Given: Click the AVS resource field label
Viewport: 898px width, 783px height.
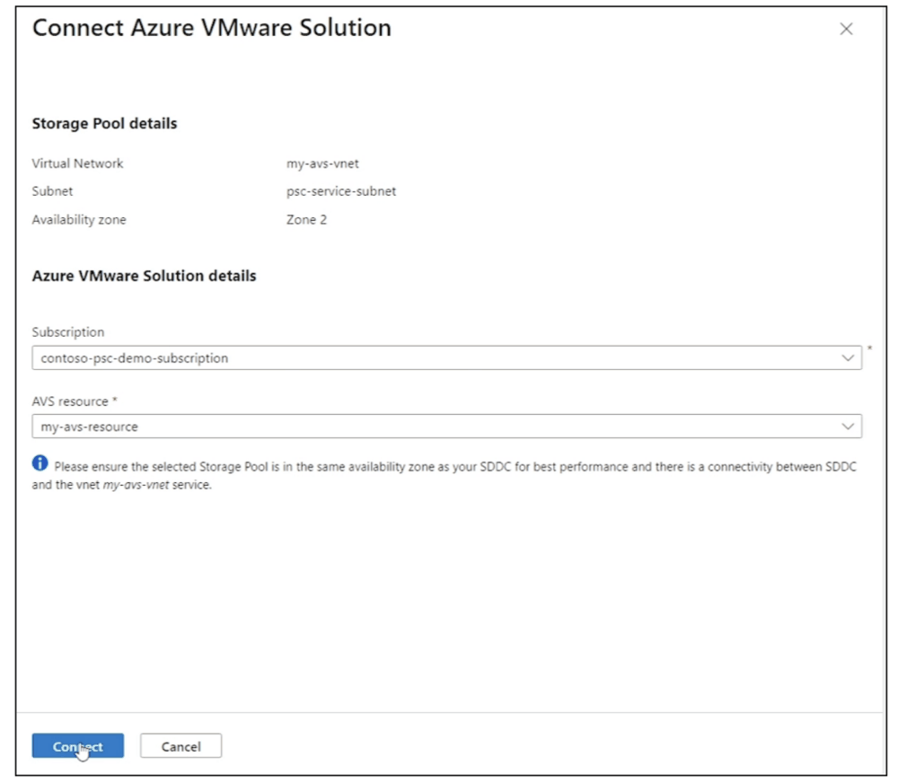Looking at the screenshot, I should point(74,401).
